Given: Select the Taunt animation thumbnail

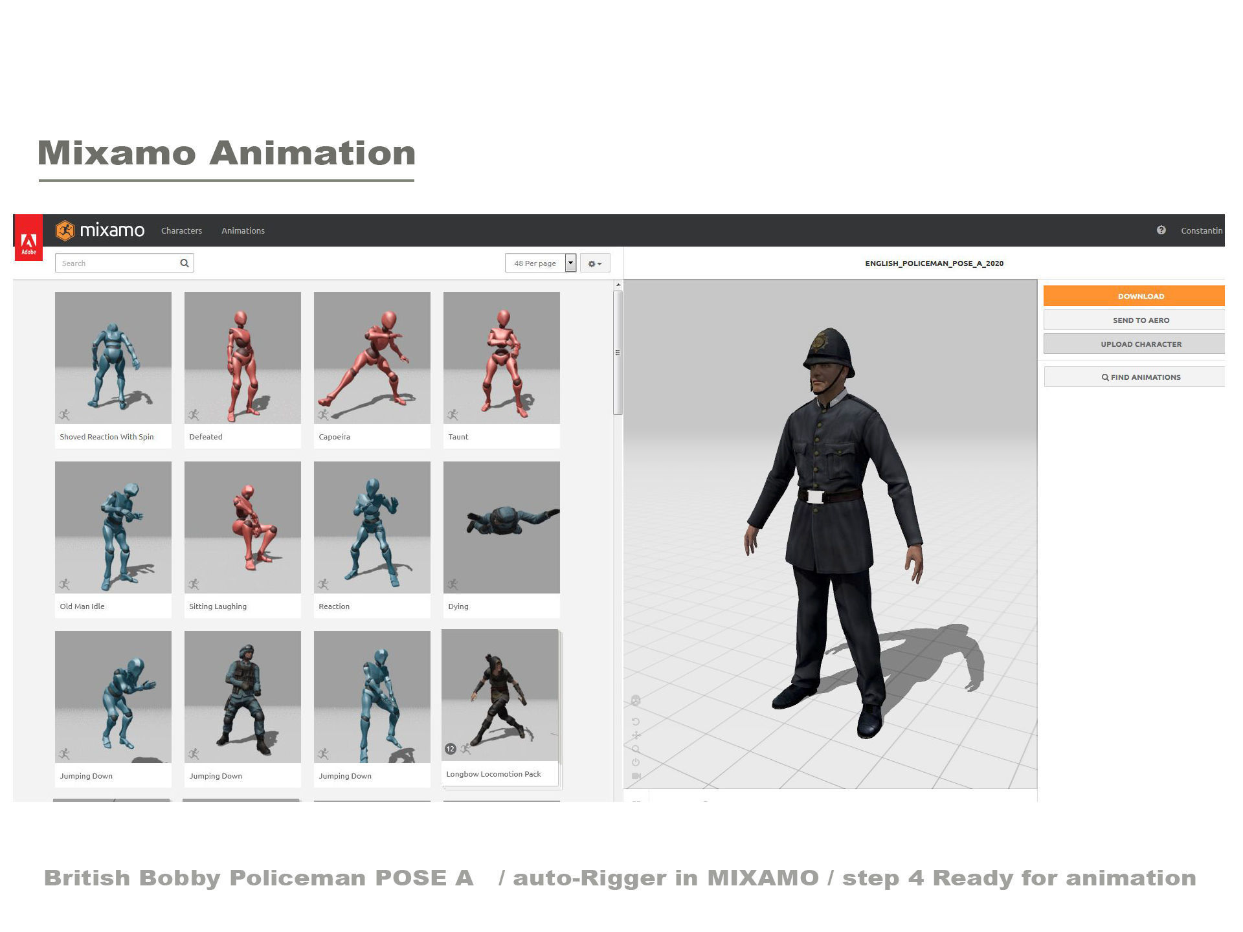Looking at the screenshot, I should [502, 358].
